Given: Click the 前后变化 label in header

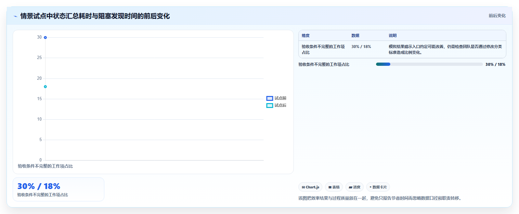Looking at the screenshot, I should click(497, 16).
